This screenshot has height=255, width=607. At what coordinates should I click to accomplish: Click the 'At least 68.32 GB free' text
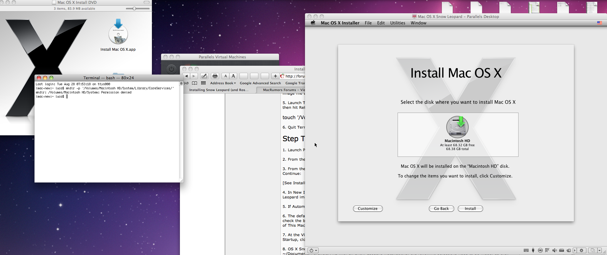[x=457, y=145]
